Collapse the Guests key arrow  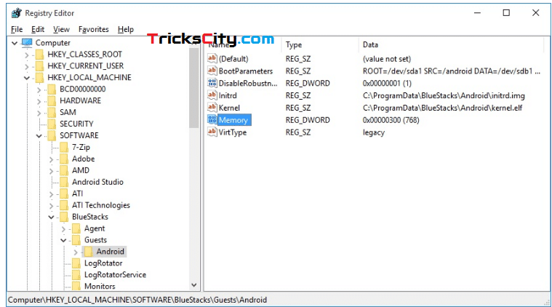[x=64, y=241]
